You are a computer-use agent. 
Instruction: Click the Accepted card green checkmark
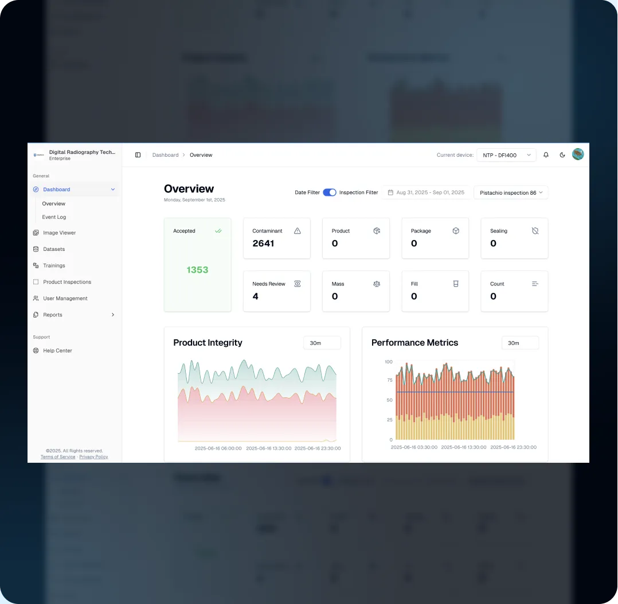pos(218,231)
